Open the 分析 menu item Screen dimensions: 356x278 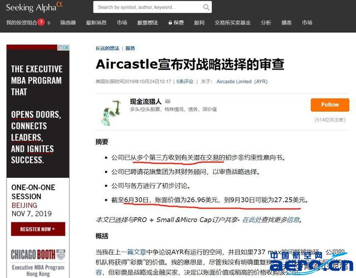[x=266, y=23]
